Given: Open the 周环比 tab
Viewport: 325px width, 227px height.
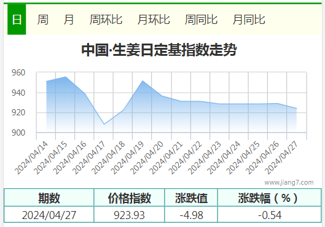Looking at the screenshot, I should (x=106, y=20).
